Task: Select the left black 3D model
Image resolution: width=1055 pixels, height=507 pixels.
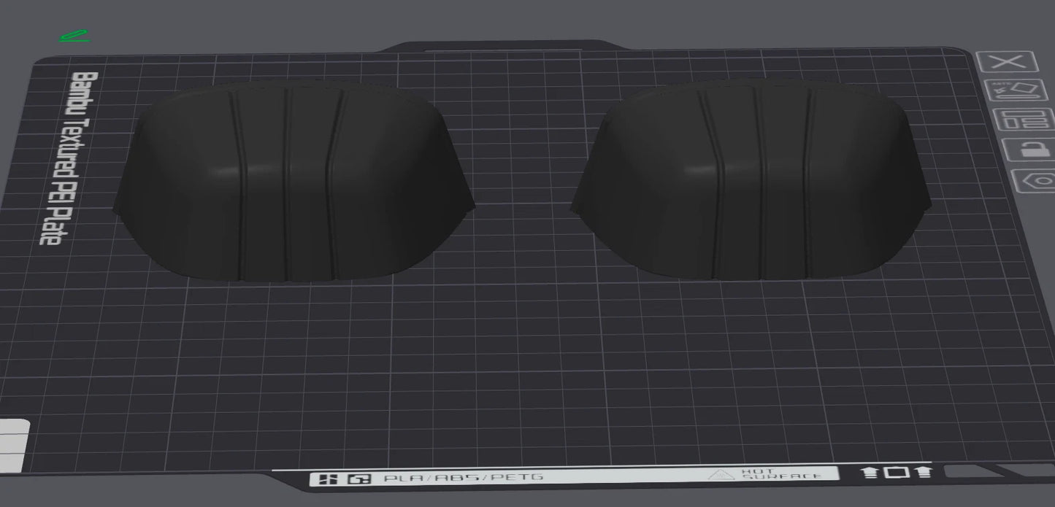Action: 292,182
